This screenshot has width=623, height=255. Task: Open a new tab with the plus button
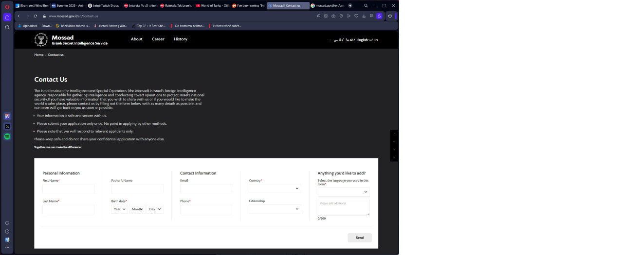350,6
